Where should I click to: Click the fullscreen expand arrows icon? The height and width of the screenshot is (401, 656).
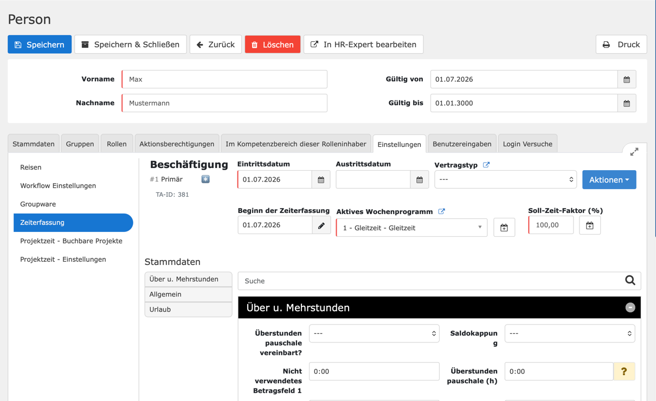click(x=634, y=152)
